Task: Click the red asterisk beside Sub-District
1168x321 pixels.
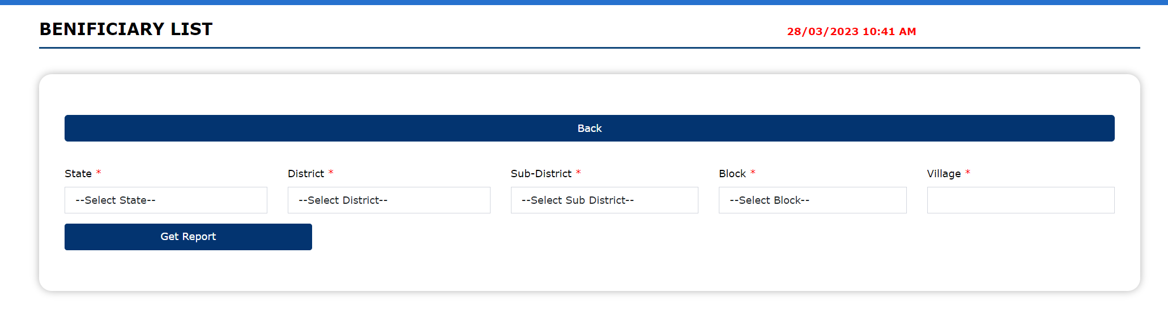Action: click(578, 173)
